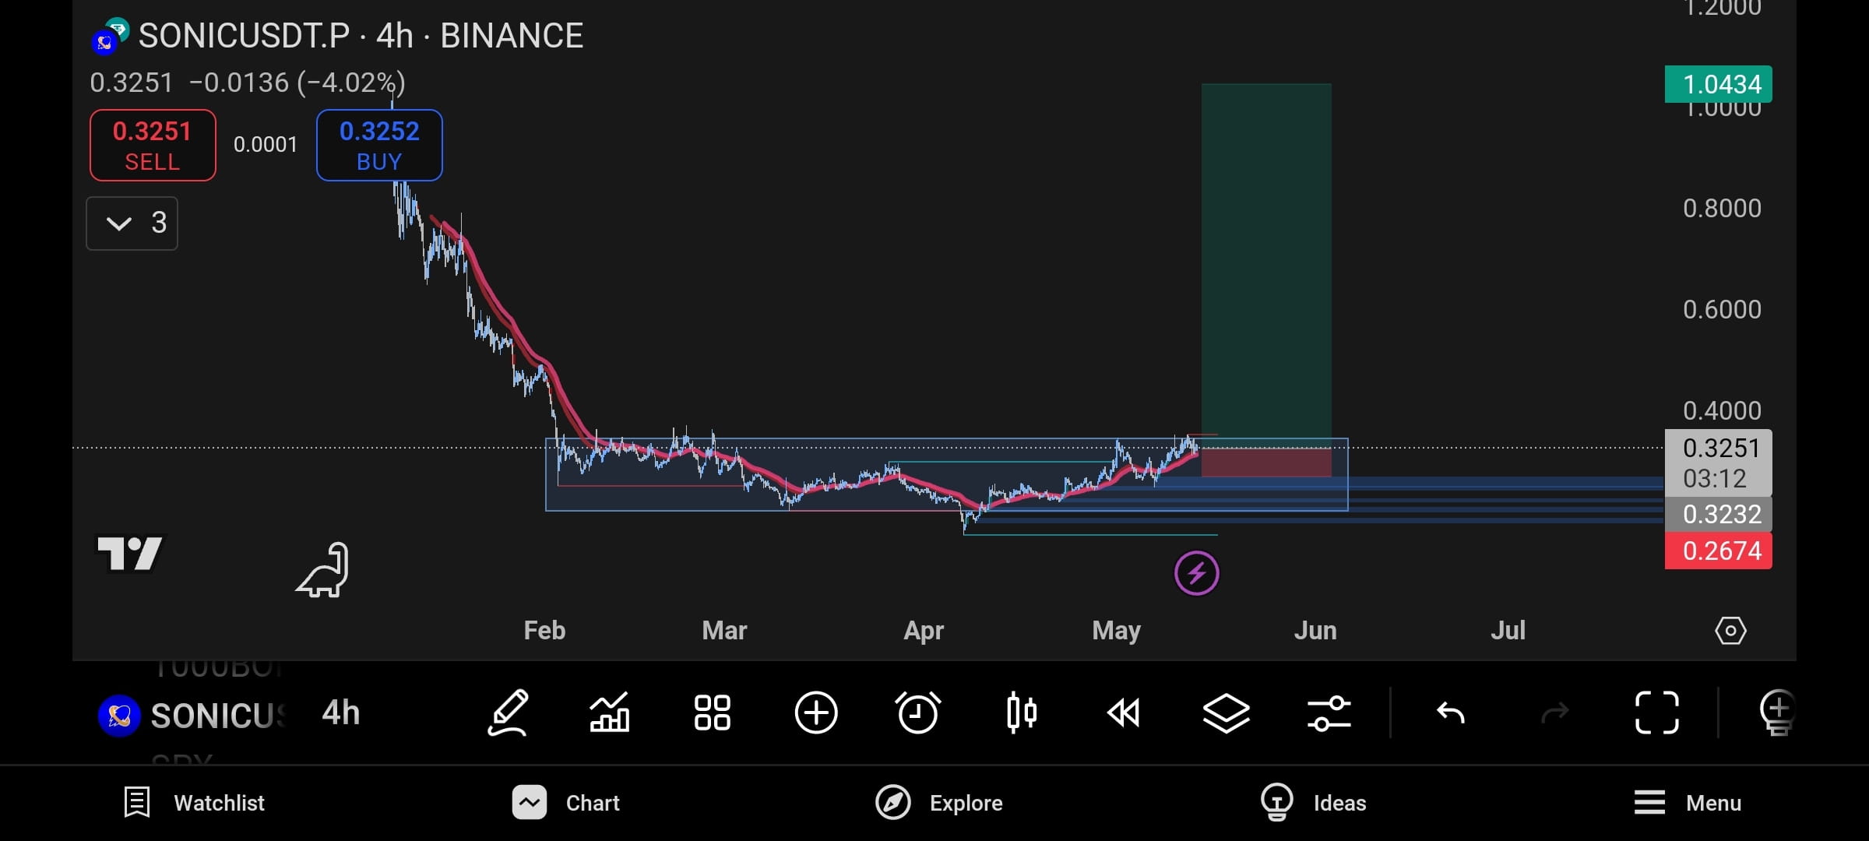Undo the last chart action
This screenshot has height=841, width=1869.
pyautogui.click(x=1451, y=713)
